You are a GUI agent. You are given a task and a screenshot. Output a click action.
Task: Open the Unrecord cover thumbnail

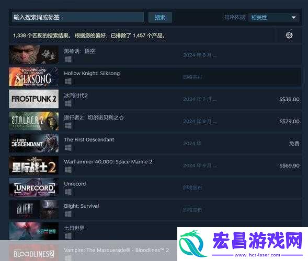click(x=34, y=187)
